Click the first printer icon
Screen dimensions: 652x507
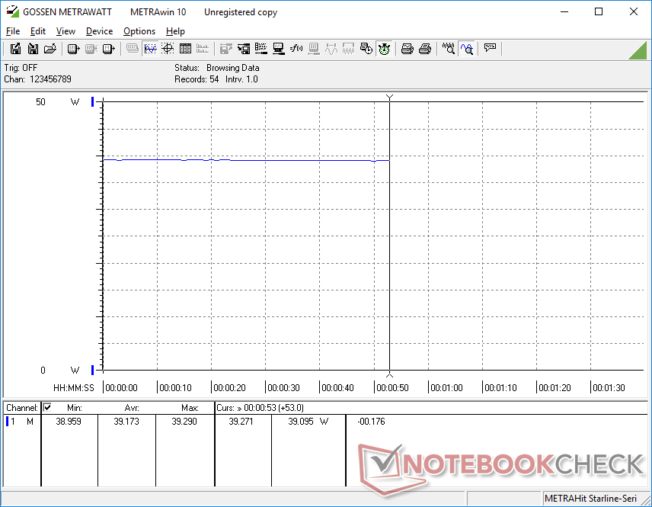407,49
